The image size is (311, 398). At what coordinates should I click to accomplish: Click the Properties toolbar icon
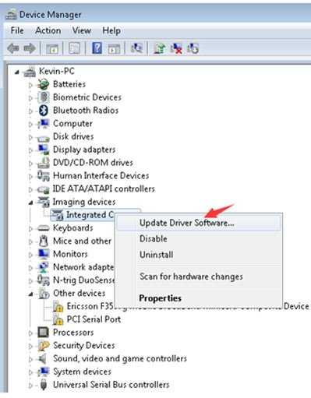coord(75,48)
